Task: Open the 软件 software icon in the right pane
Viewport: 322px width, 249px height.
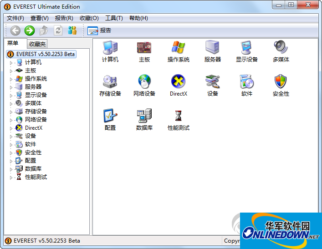Action: pyautogui.click(x=247, y=81)
